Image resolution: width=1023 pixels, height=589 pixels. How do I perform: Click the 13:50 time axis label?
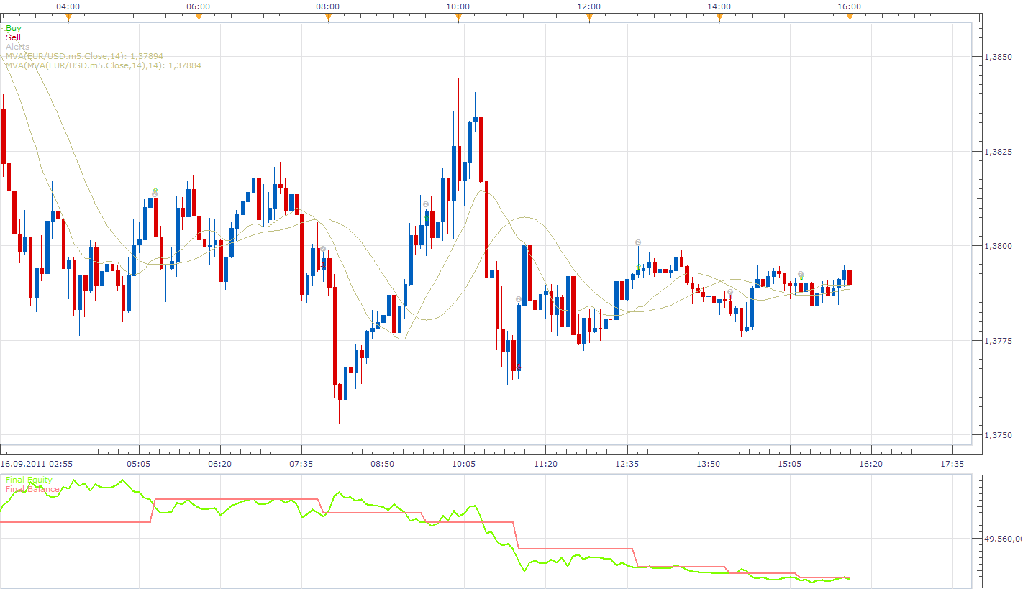pyautogui.click(x=709, y=464)
